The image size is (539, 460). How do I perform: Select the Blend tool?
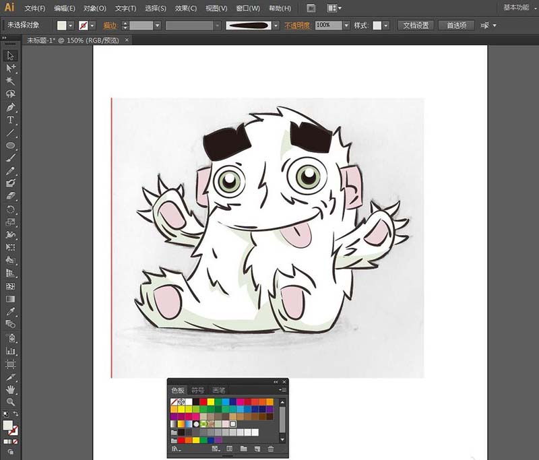coord(10,324)
